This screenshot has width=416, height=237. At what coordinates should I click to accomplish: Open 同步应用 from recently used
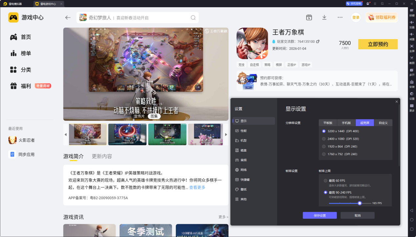pyautogui.click(x=22, y=154)
